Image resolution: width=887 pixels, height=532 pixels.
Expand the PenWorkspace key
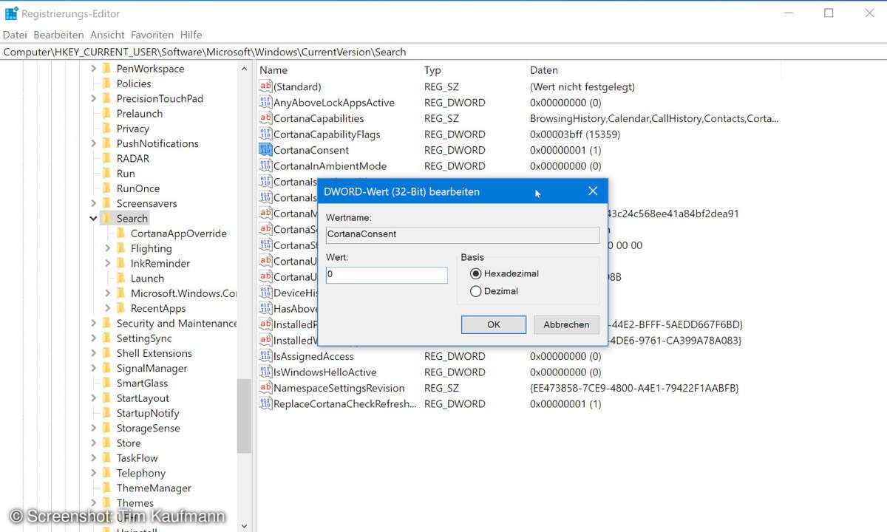pos(93,68)
